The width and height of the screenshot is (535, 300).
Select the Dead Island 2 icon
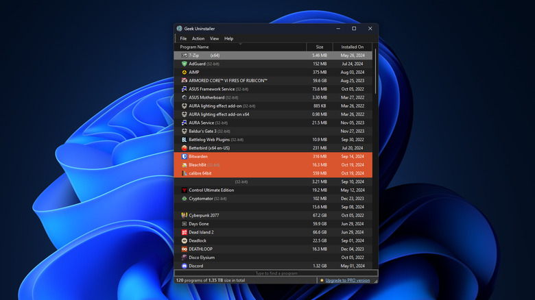coord(185,232)
